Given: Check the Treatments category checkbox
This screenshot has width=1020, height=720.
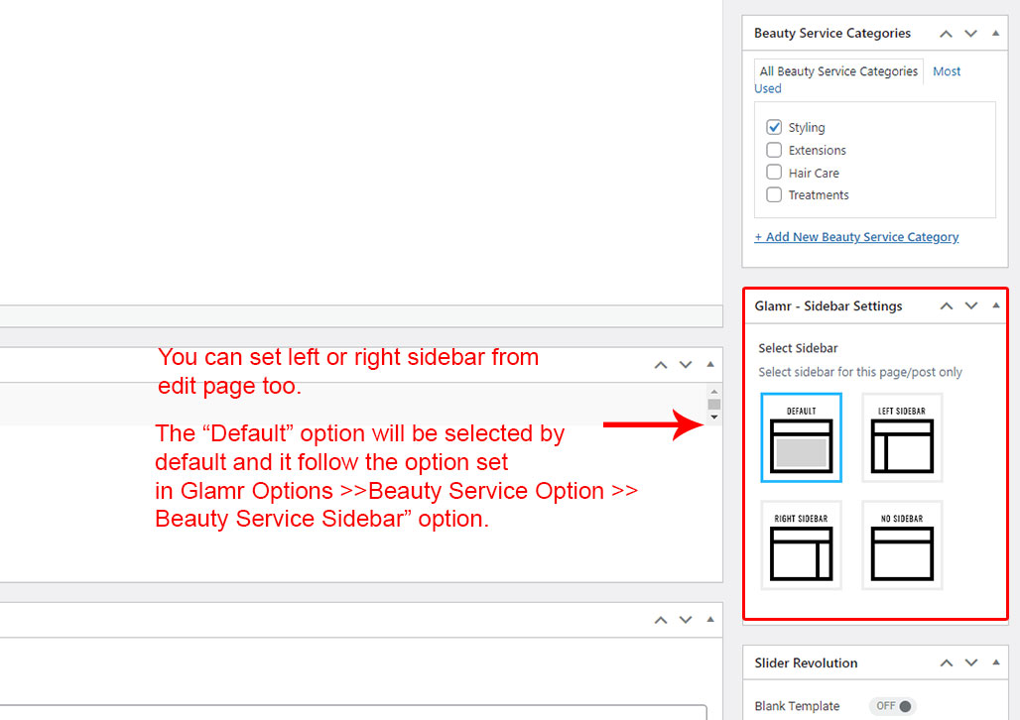Looking at the screenshot, I should (774, 194).
